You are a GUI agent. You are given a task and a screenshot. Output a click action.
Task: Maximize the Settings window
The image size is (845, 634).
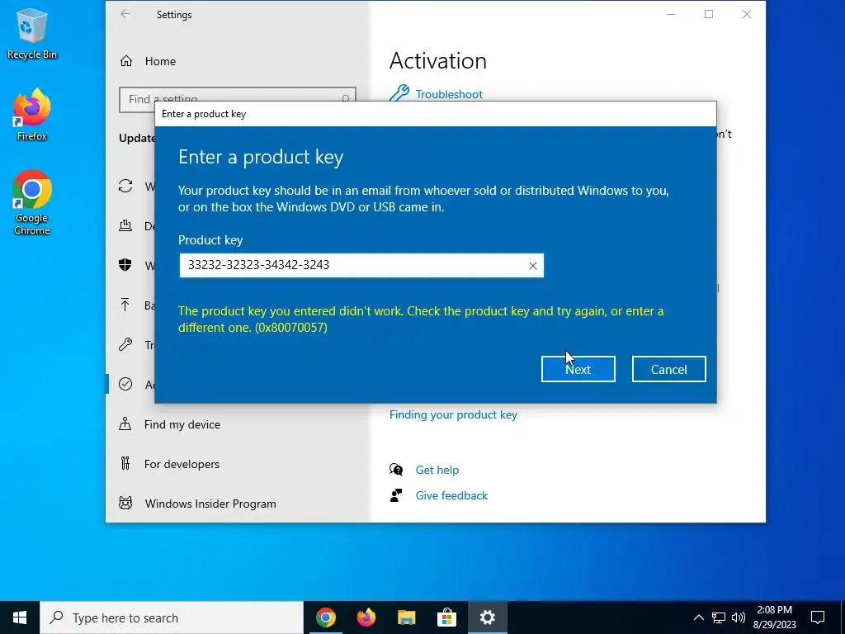pos(709,15)
